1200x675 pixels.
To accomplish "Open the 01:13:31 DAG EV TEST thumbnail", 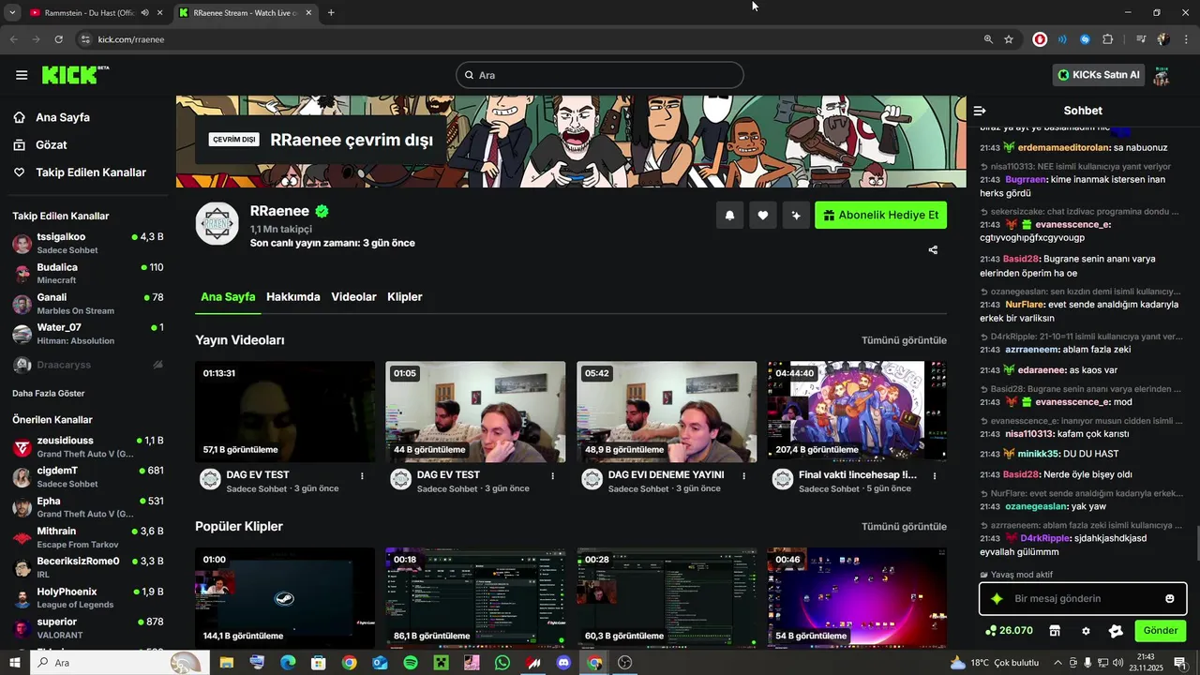I will coord(285,412).
